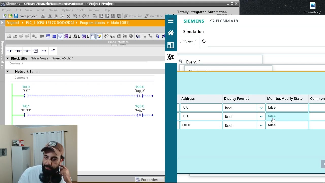
Task: Click the Delete X icon in toolbar
Action: click(x=68, y=16)
